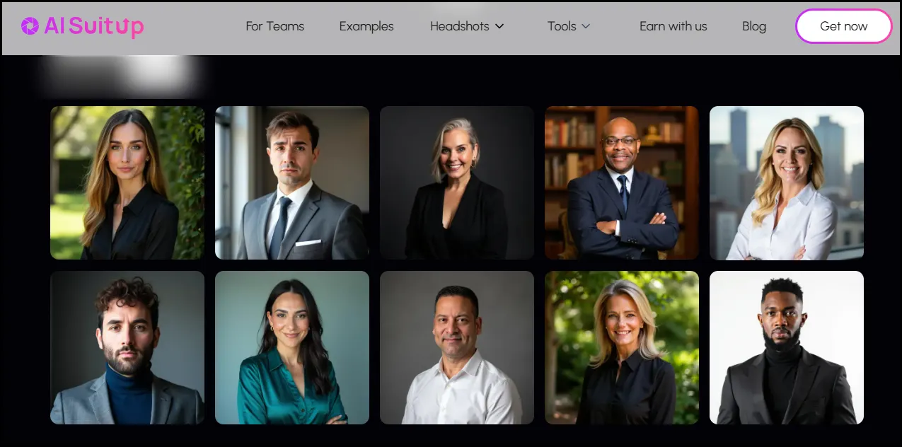Click the AI Suitup brand name text
Image resolution: width=902 pixels, height=447 pixels.
93,27
